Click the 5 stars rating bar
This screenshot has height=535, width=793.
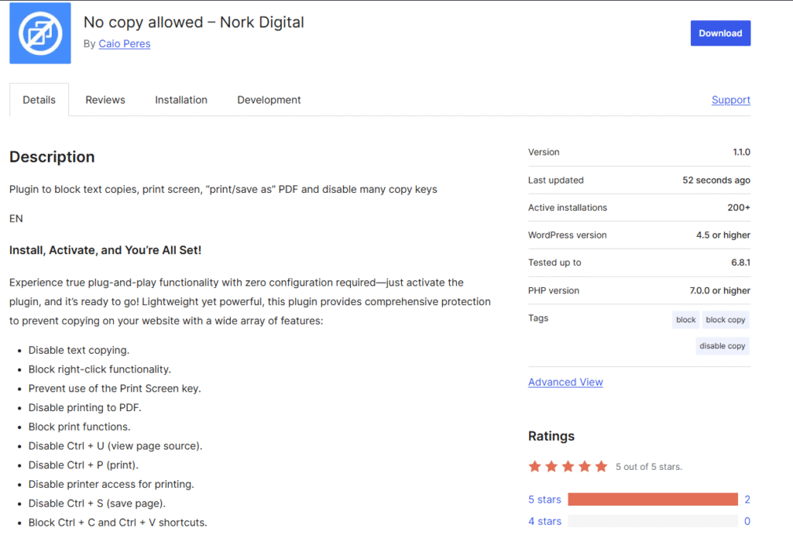pos(652,499)
